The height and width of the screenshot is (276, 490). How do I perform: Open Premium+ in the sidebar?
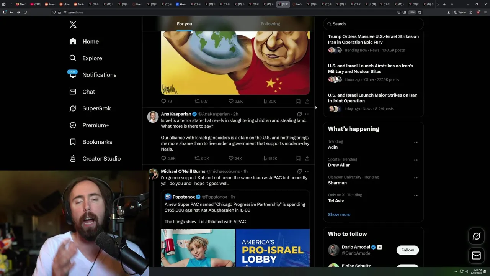coord(89,125)
